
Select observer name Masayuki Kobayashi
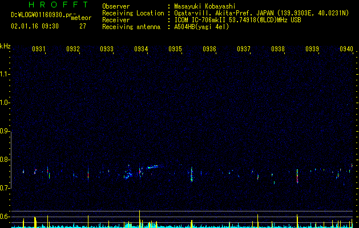[x=205, y=6]
